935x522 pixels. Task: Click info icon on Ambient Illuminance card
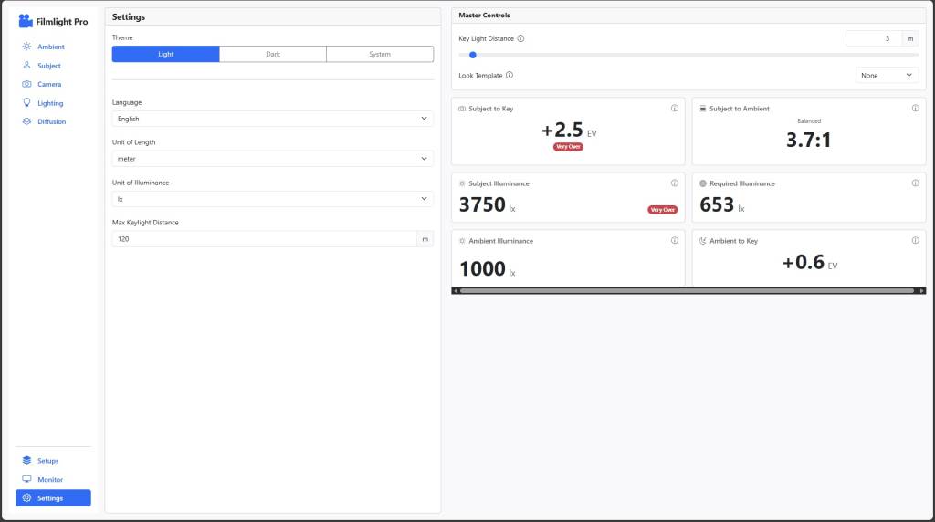(675, 241)
